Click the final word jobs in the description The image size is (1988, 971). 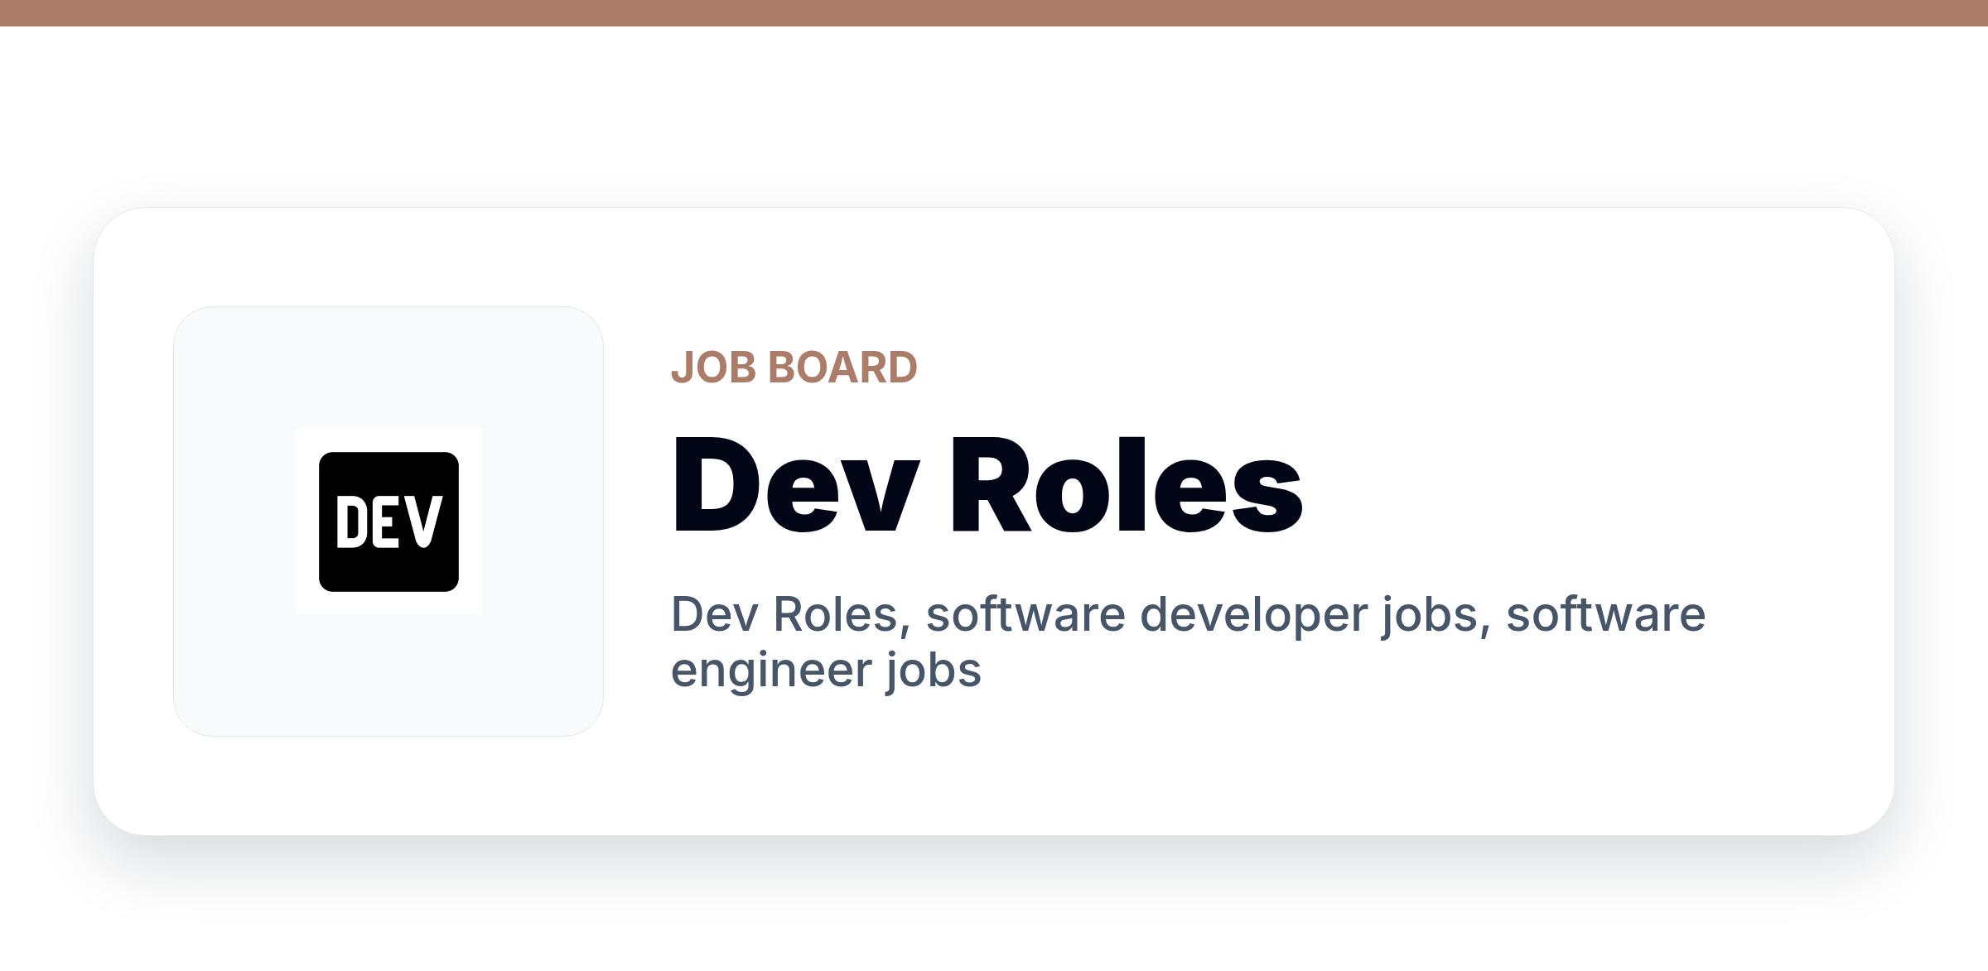(933, 671)
